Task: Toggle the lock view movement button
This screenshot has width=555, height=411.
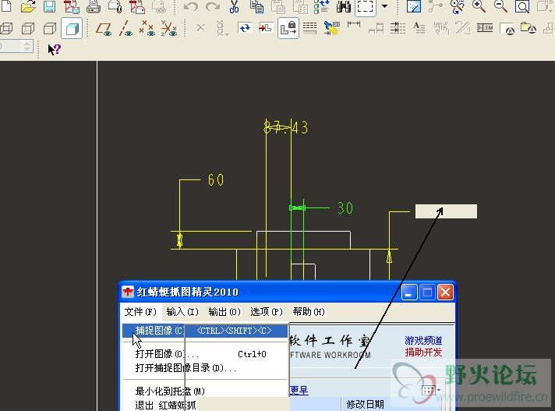Action: click(288, 28)
